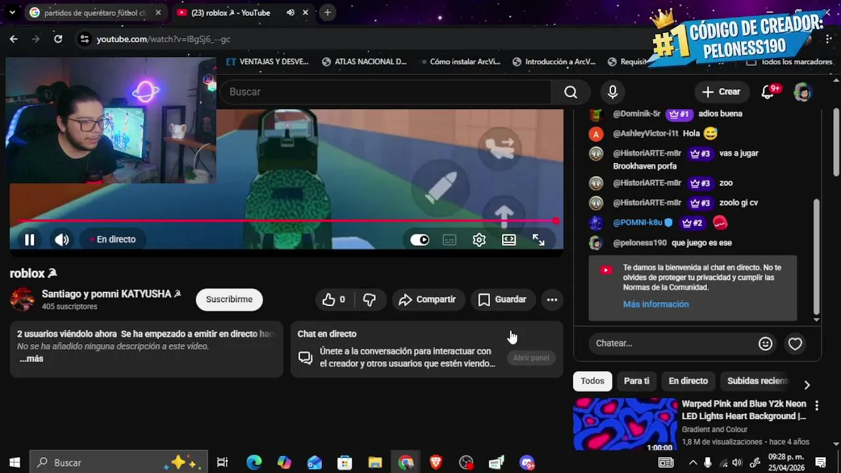Toggle the autoplay switch in player
The image size is (841, 473).
click(x=419, y=240)
